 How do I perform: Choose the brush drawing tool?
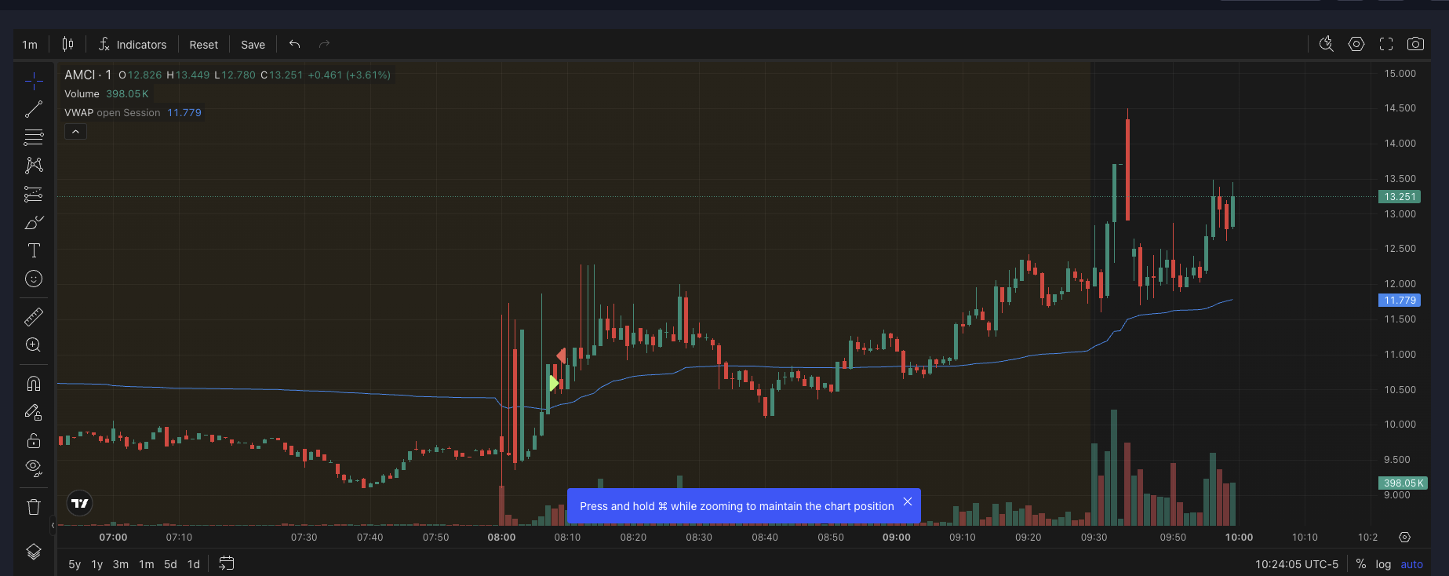34,223
